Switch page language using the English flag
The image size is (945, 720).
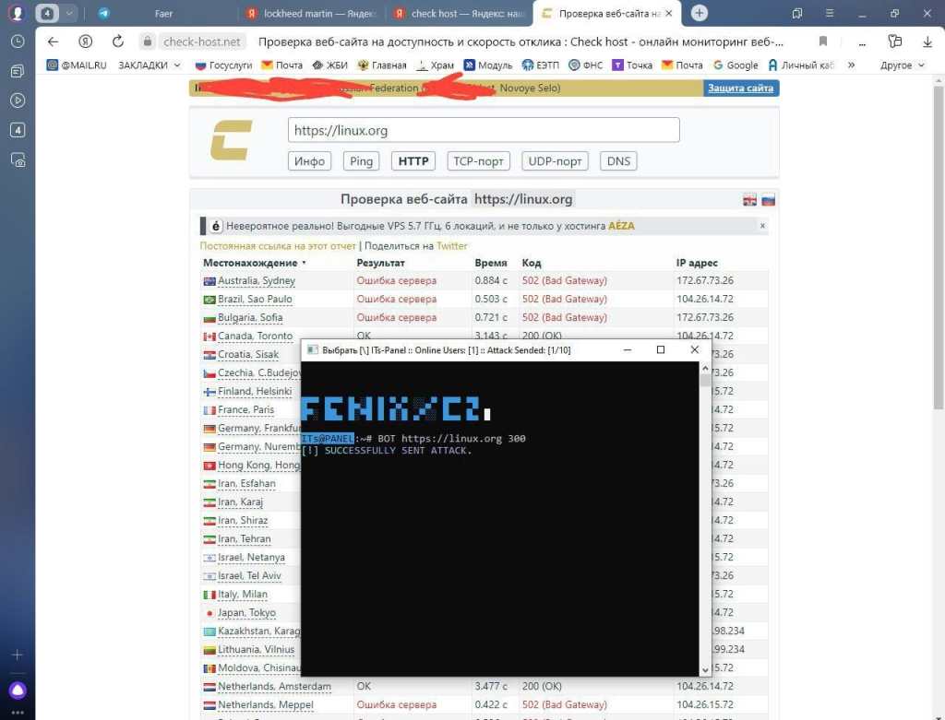coord(750,200)
